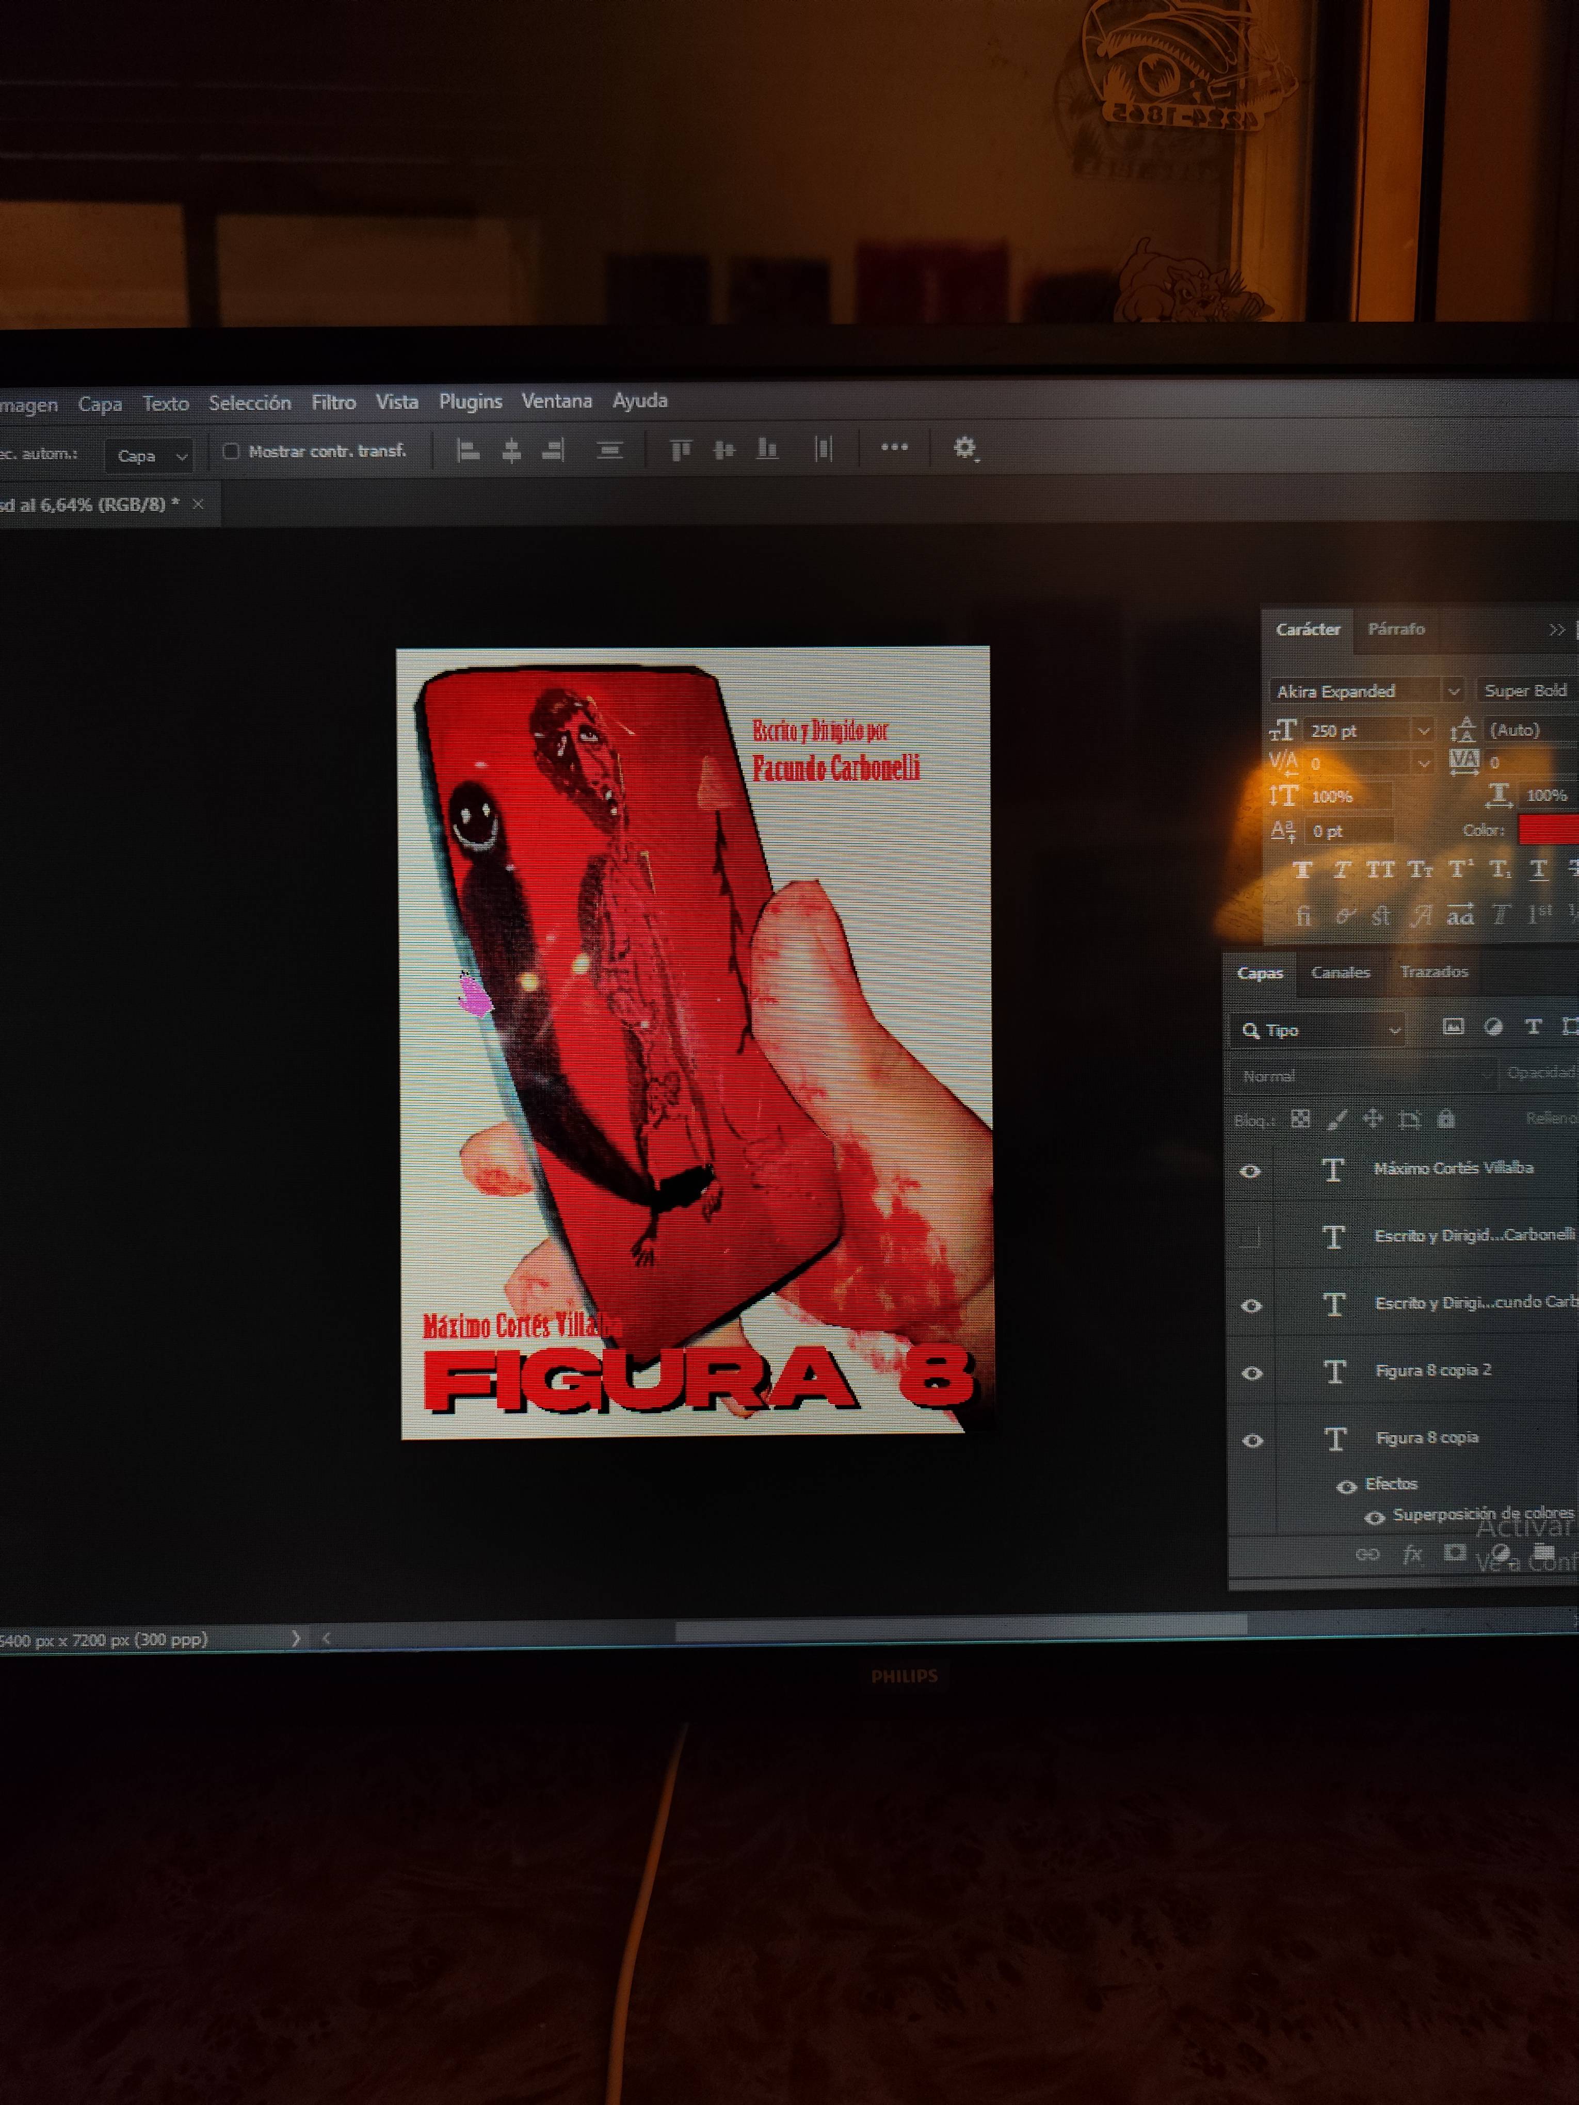The image size is (1579, 2105).
Task: Hide the Máximo Cortés Villalba layer
Action: 1251,1172
